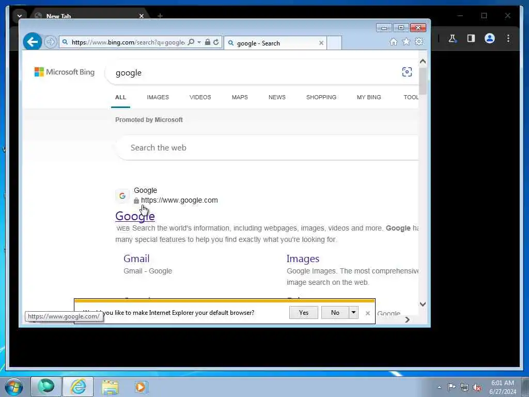Switch to the MAPS results tab
Screen dimensions: 529x397
point(240,97)
